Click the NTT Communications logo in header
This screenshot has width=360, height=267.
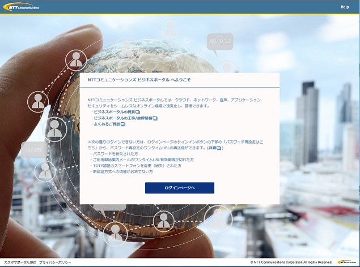pos(21,7)
